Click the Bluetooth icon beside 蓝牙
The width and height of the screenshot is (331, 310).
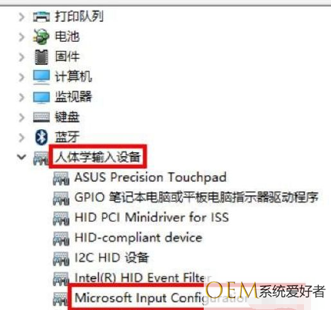[41, 137]
